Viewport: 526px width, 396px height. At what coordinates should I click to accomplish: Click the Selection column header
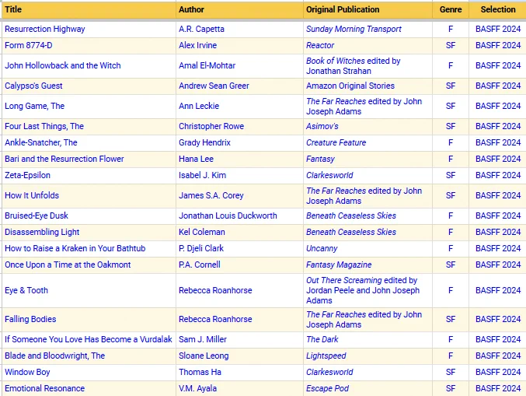point(498,9)
